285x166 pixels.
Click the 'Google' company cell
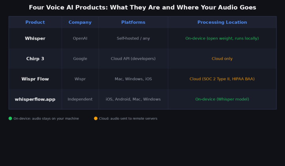[x=80, y=58]
